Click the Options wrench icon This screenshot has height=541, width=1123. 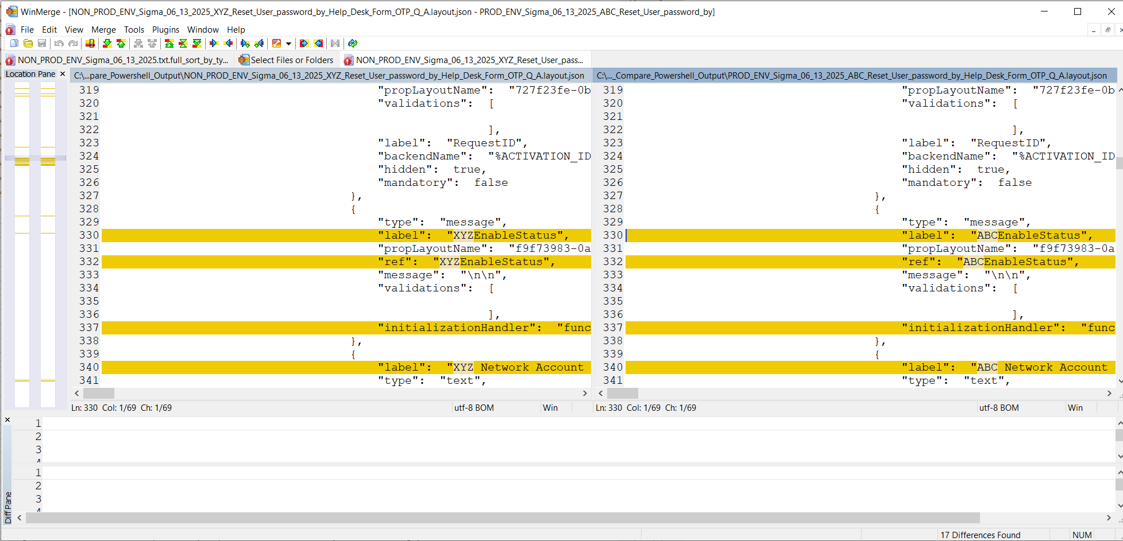[x=277, y=44]
